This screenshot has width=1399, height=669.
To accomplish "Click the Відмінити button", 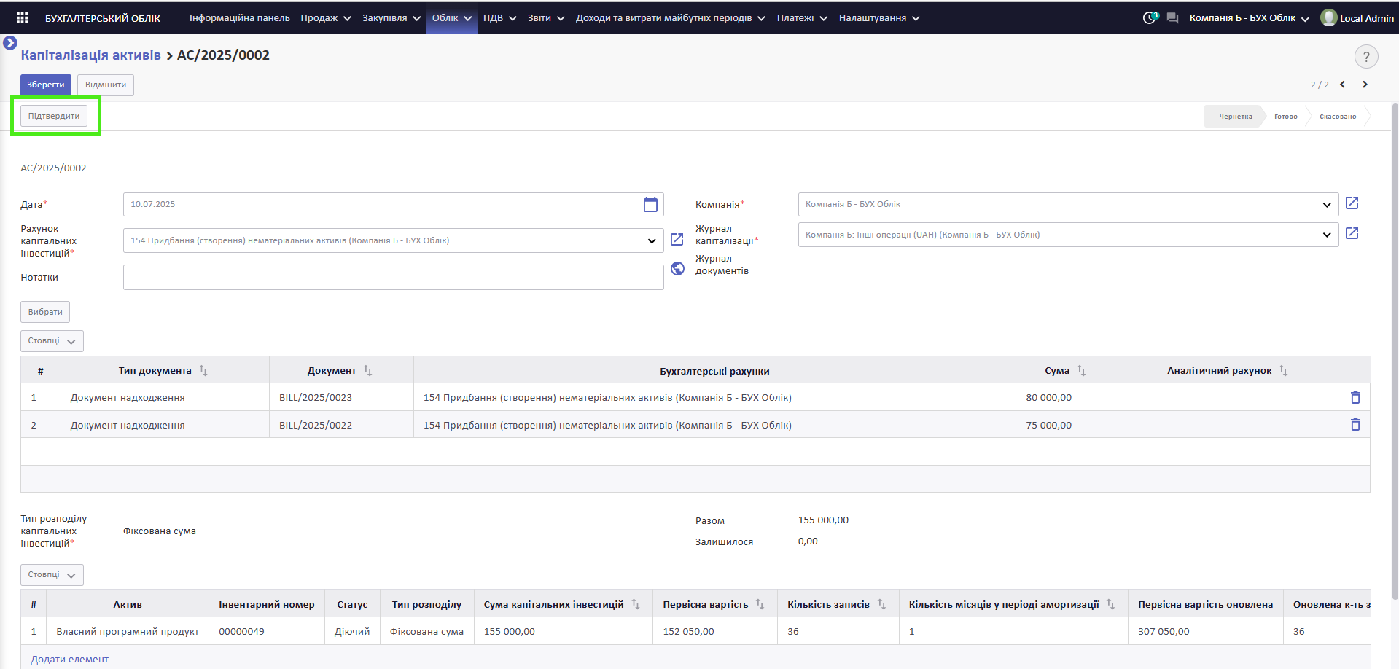I will coord(106,85).
